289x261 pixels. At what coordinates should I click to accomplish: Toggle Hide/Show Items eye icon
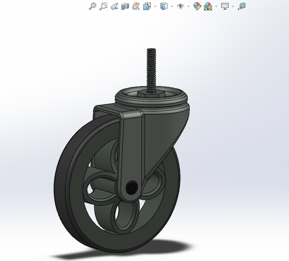(x=181, y=6)
